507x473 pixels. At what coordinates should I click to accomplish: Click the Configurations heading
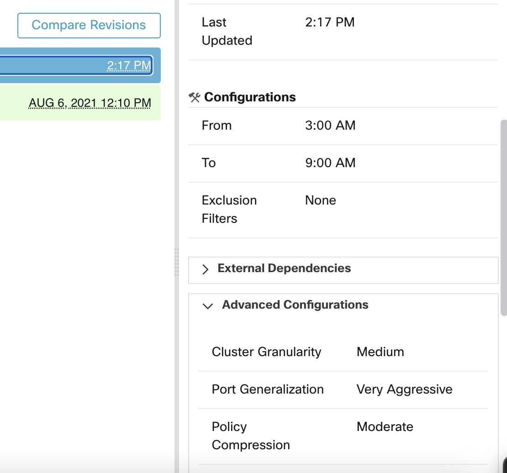[250, 97]
